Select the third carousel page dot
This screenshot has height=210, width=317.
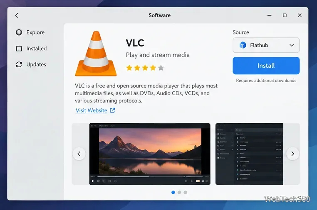click(x=185, y=193)
